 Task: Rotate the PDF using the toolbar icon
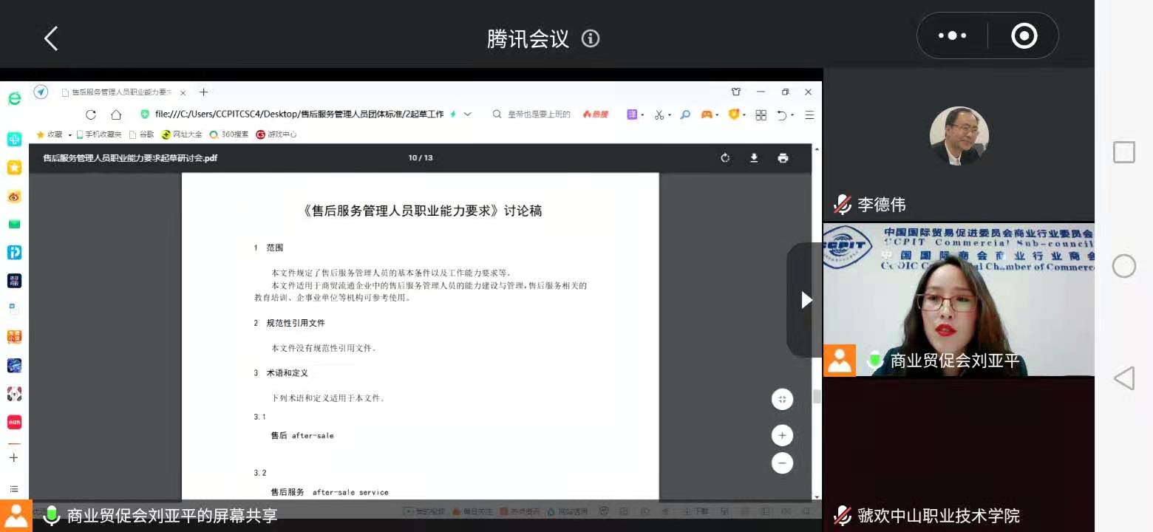tap(725, 158)
